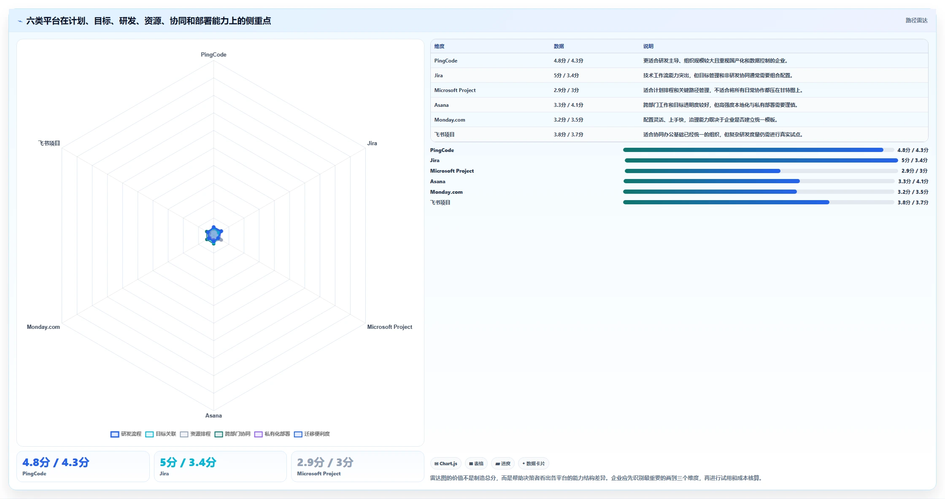Click the Jira progress bar

[761, 160]
